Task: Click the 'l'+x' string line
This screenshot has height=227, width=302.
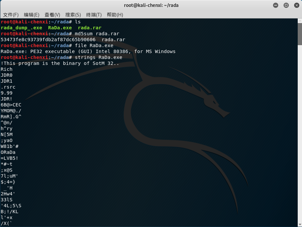Action: (x=7, y=217)
